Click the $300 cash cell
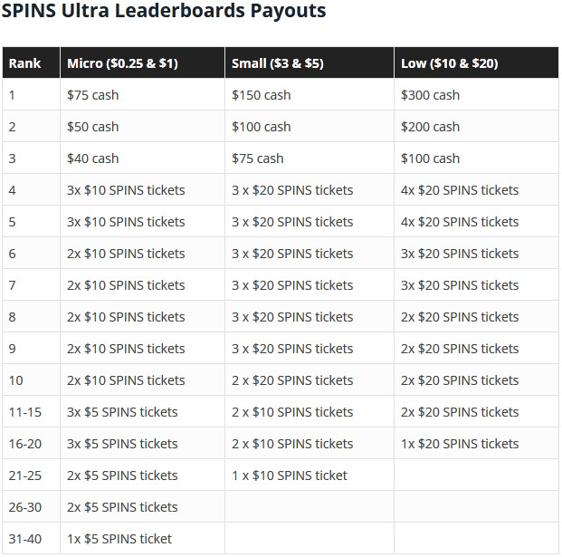The width and height of the screenshot is (562, 557). [x=476, y=95]
